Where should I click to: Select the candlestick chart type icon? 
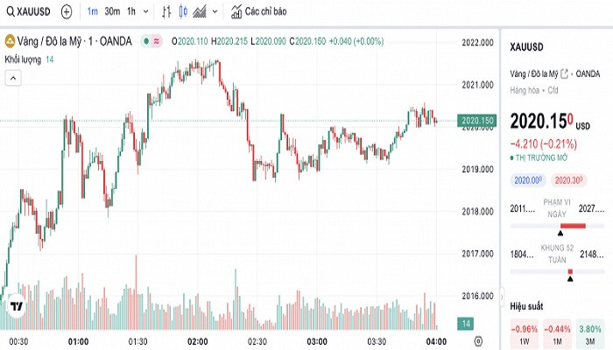pyautogui.click(x=183, y=12)
